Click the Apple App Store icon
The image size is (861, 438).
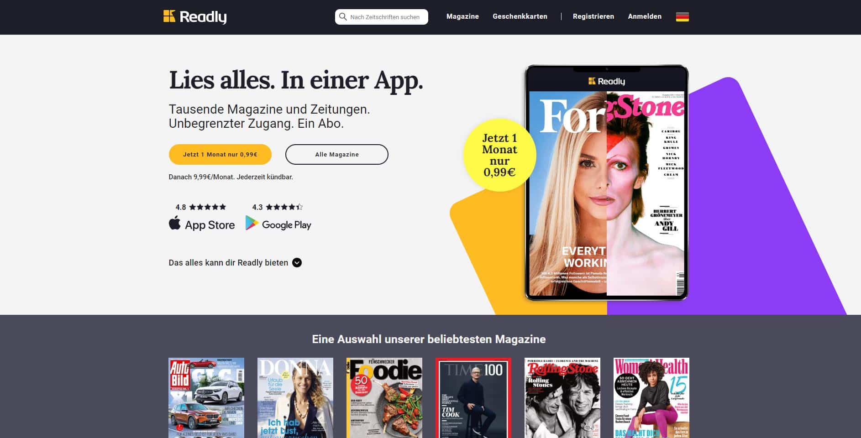click(x=175, y=224)
